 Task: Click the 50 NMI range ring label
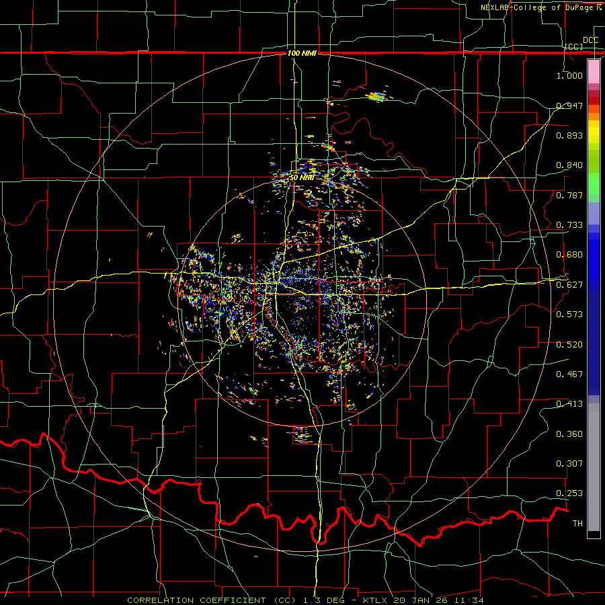coord(302,177)
